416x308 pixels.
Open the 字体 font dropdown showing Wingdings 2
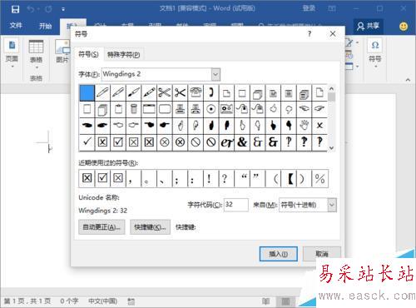tap(215, 74)
